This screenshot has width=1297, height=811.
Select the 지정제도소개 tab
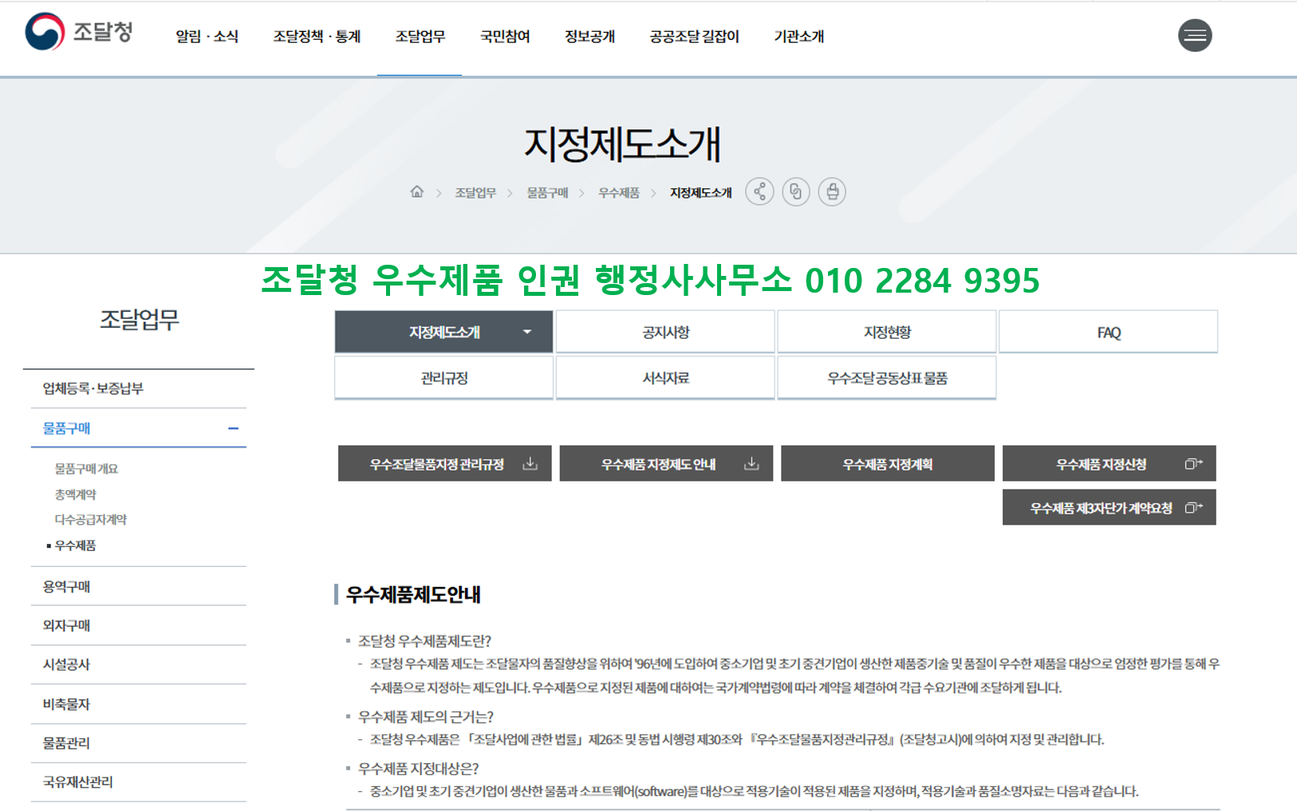pos(444,332)
